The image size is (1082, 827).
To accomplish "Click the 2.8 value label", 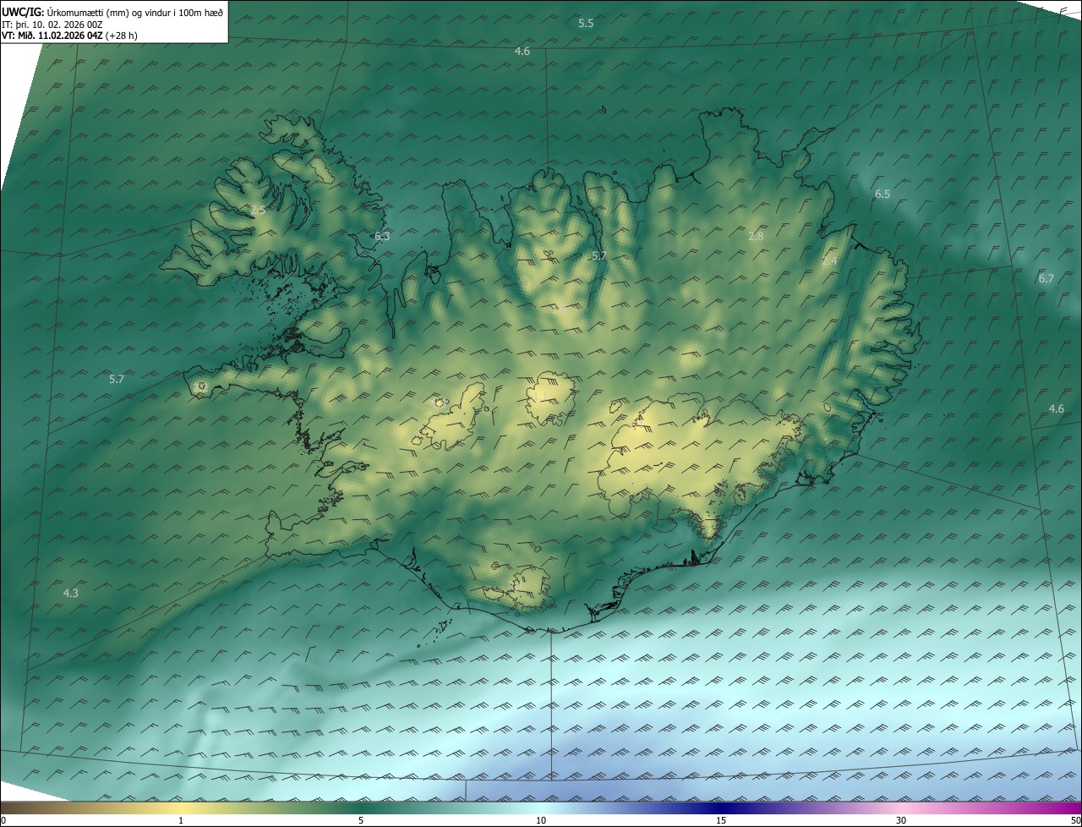I will pyautogui.click(x=756, y=237).
